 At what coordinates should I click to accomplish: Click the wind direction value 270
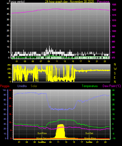9,69
